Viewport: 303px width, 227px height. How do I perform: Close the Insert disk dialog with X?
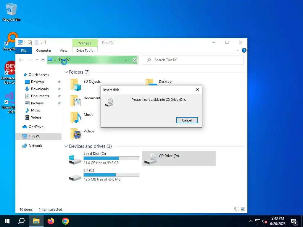[x=197, y=90]
